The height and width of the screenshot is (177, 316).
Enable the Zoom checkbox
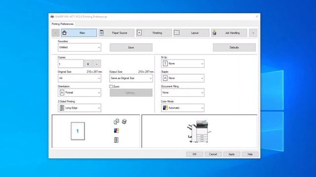pyautogui.click(x=111, y=87)
